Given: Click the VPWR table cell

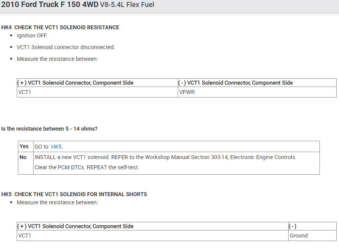Looking at the screenshot, I should point(187,92).
